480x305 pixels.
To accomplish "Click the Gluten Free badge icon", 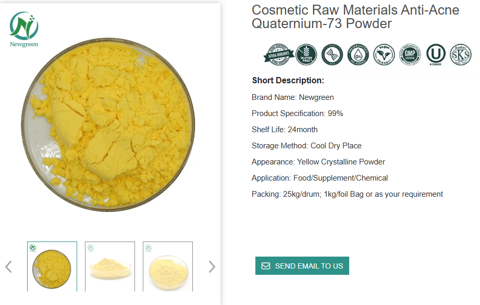I will click(306, 55).
